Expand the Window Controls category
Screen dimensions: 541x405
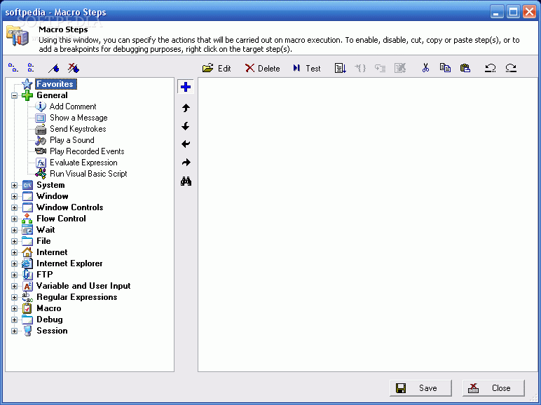pyautogui.click(x=14, y=207)
